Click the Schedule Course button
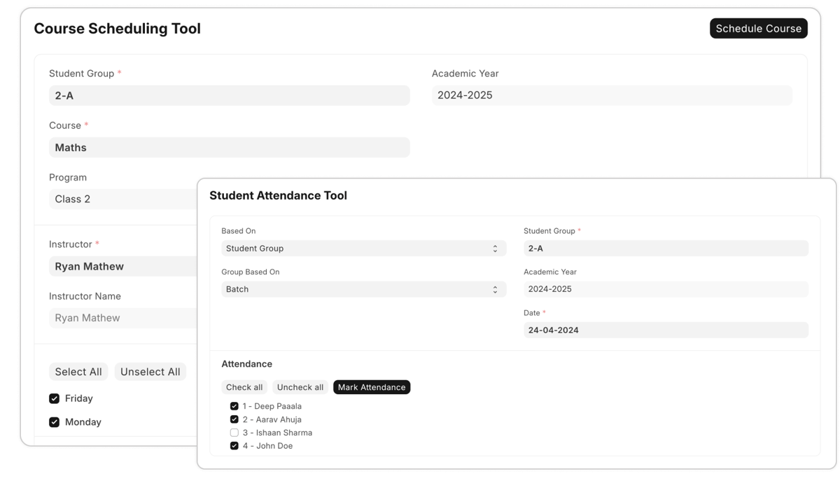 [758, 29]
